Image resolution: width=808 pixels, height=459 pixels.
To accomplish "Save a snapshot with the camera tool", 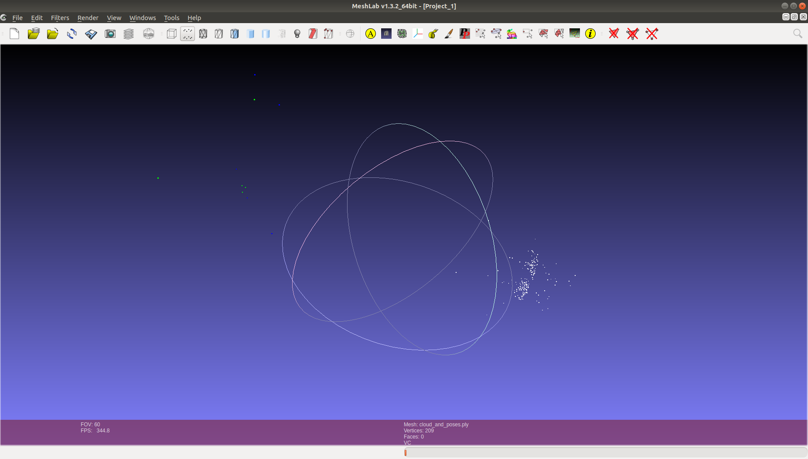I will 110,34.
